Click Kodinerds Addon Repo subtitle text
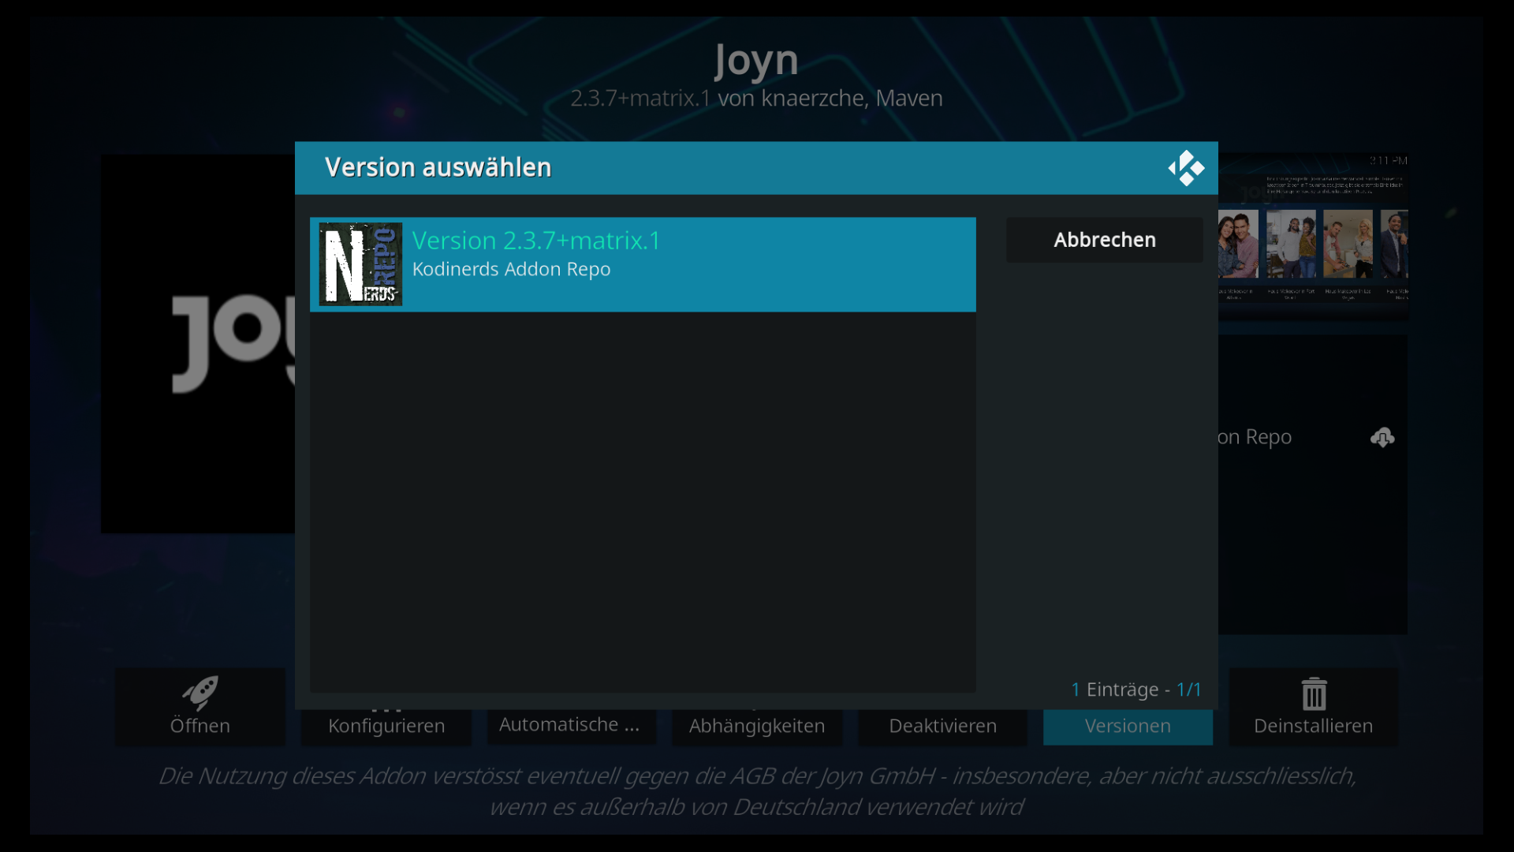The image size is (1514, 852). click(x=511, y=269)
